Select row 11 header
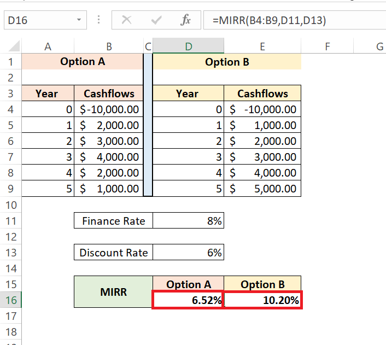 pos(10,221)
